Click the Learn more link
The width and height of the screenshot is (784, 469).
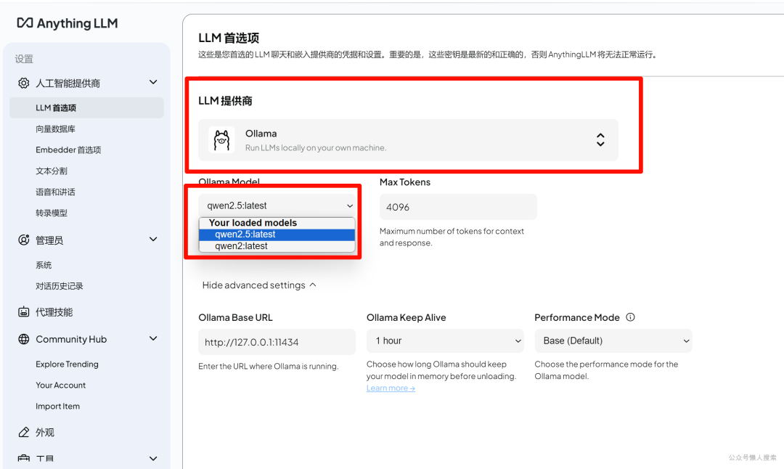[391, 388]
